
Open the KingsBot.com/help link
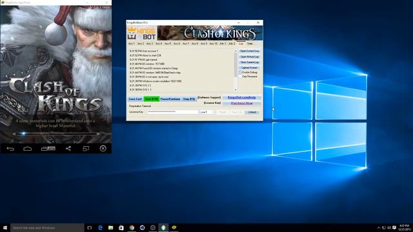coord(241,97)
